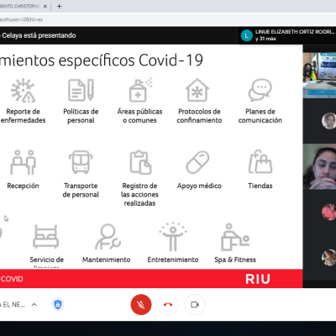Click the Registro de acciones clipboard icon
336x336 pixels.
coord(140,162)
